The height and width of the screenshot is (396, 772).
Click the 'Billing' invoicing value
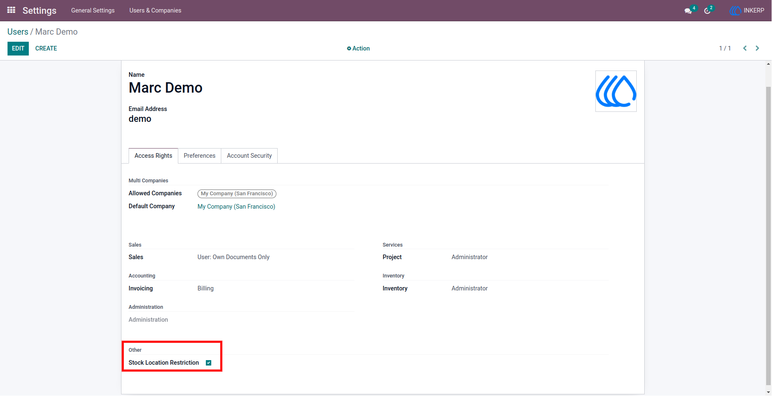(x=205, y=288)
